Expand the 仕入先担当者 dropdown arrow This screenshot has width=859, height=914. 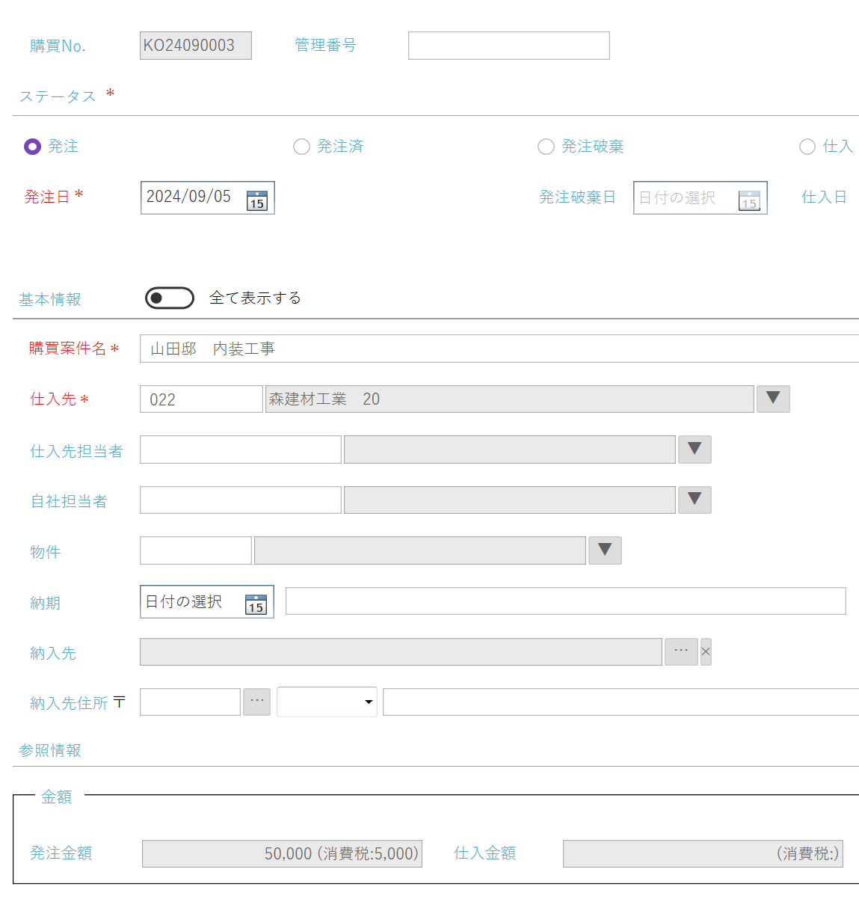pos(695,450)
